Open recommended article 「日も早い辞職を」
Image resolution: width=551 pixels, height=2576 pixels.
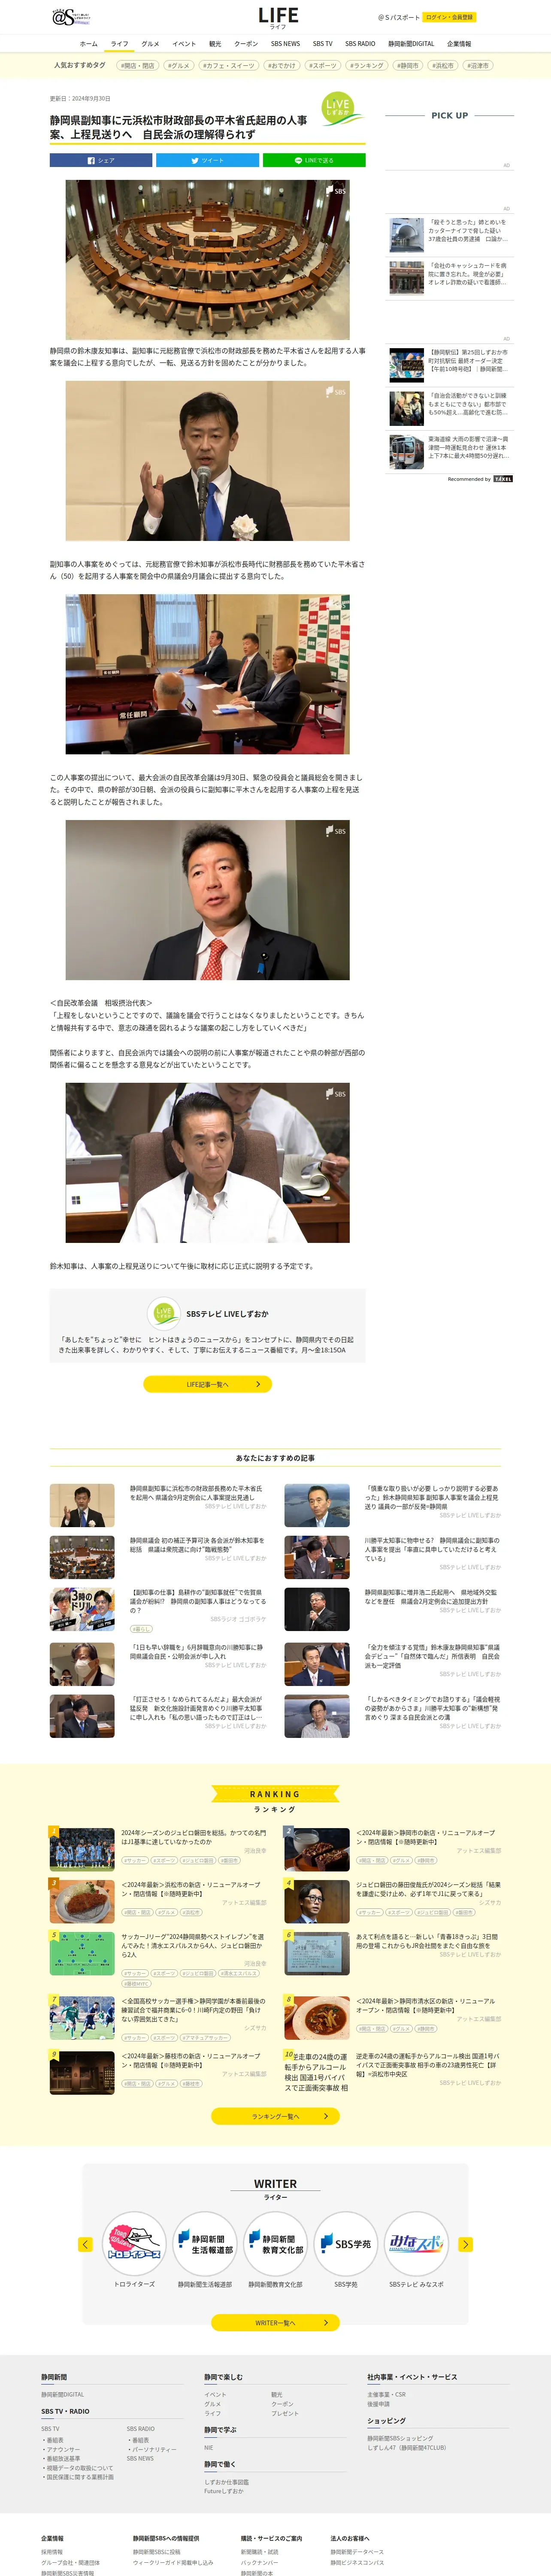(x=196, y=1650)
